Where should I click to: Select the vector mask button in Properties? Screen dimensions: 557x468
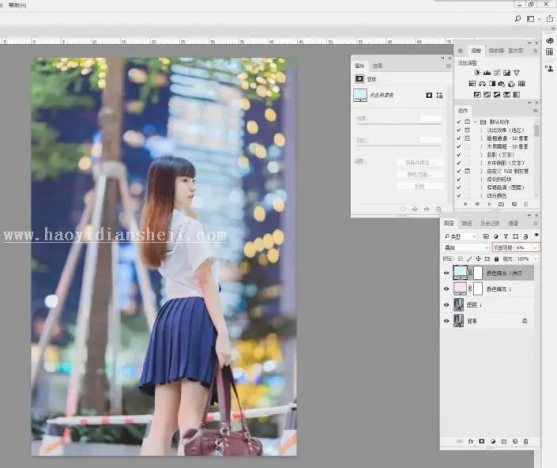tap(439, 95)
